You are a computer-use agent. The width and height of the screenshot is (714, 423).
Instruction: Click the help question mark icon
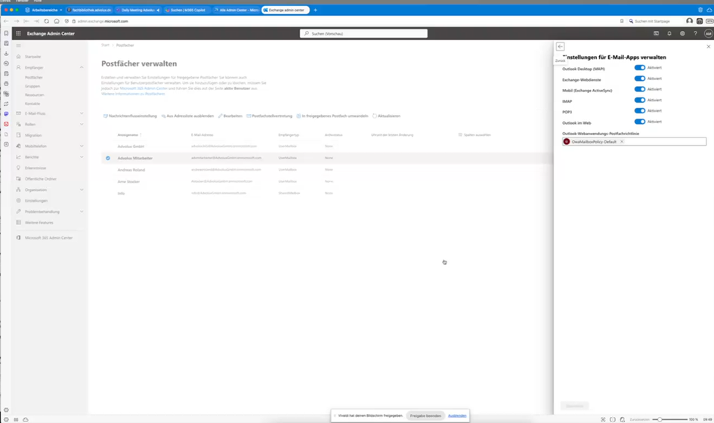(x=695, y=33)
